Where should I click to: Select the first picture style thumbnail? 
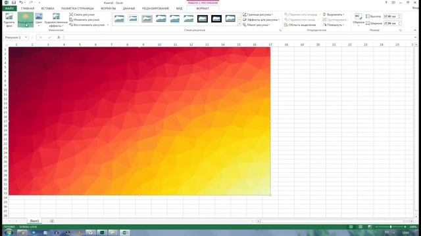click(119, 19)
